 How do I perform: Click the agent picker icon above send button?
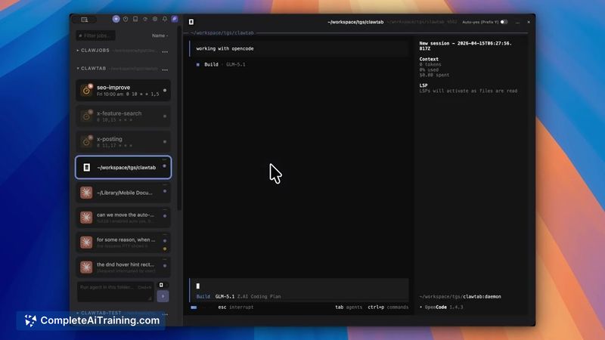(x=161, y=285)
